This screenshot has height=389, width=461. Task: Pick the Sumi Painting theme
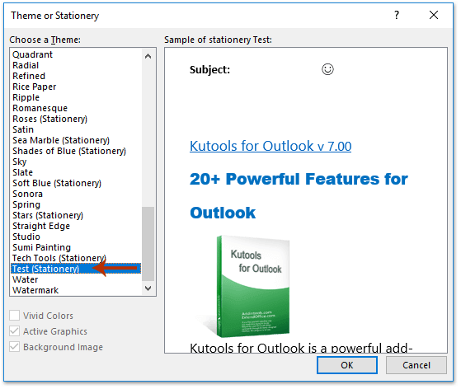[x=76, y=247]
